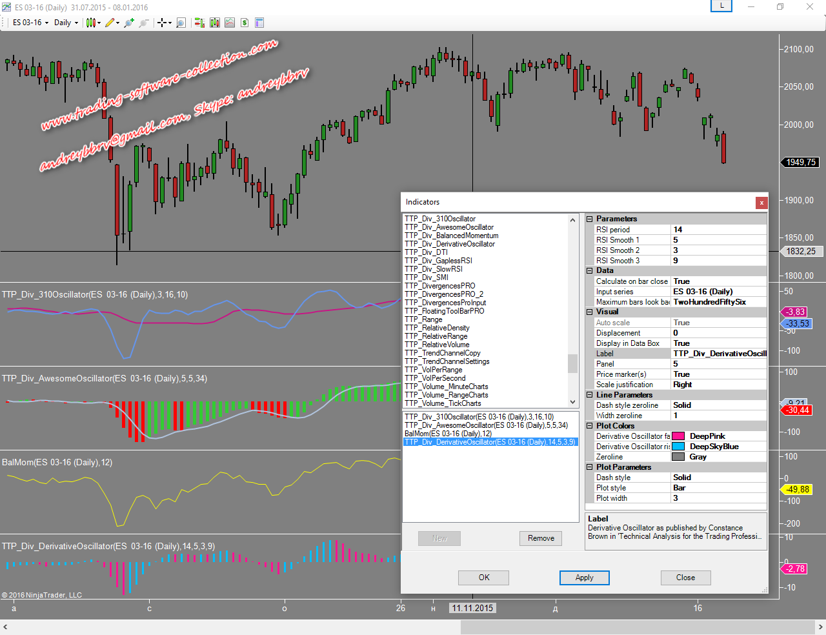Screen dimensions: 826x635
Task: Click the zoom frame magnifier icon
Action: coord(181,23)
